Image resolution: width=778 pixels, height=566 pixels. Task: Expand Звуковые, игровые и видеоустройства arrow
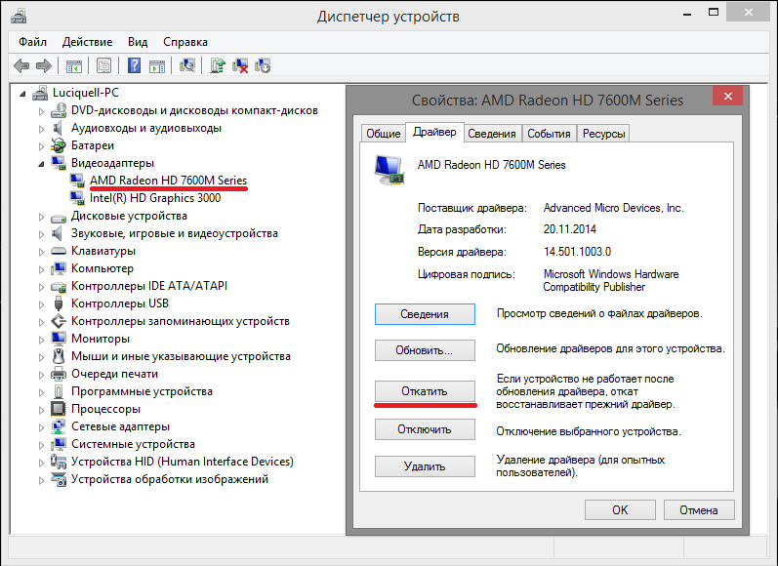(x=41, y=234)
